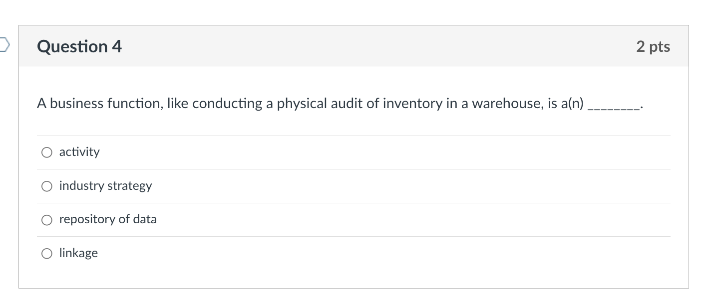Mark the "linkage" radio button
The width and height of the screenshot is (714, 300).
coord(46,254)
